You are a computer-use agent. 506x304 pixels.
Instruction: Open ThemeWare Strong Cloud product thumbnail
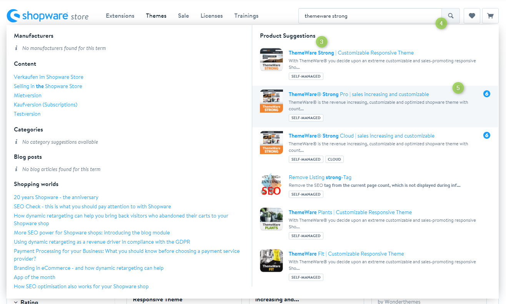click(x=271, y=143)
